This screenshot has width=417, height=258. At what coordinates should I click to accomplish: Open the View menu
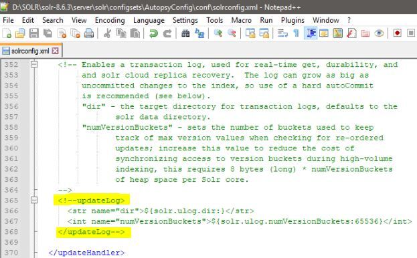click(79, 20)
